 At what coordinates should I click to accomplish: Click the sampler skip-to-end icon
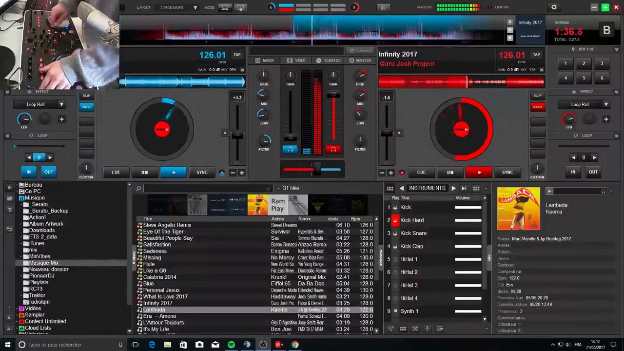pos(464,188)
